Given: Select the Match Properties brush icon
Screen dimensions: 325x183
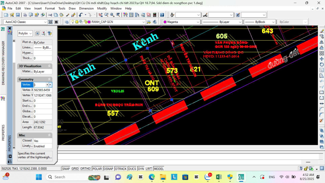Looking at the screenshot, I should point(67,15).
